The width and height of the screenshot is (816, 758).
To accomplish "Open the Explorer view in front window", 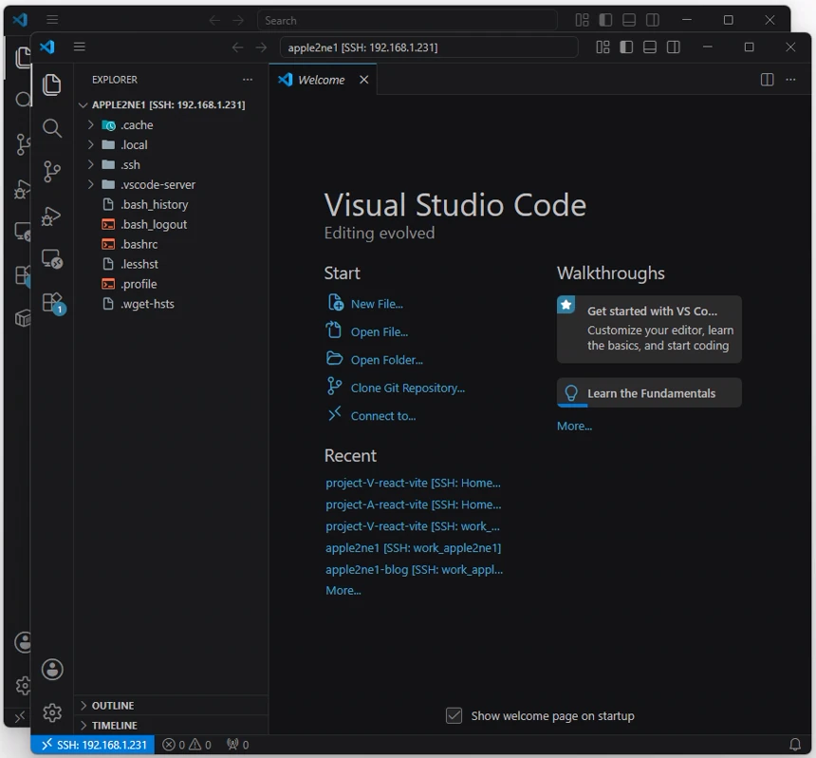I will pyautogui.click(x=51, y=85).
